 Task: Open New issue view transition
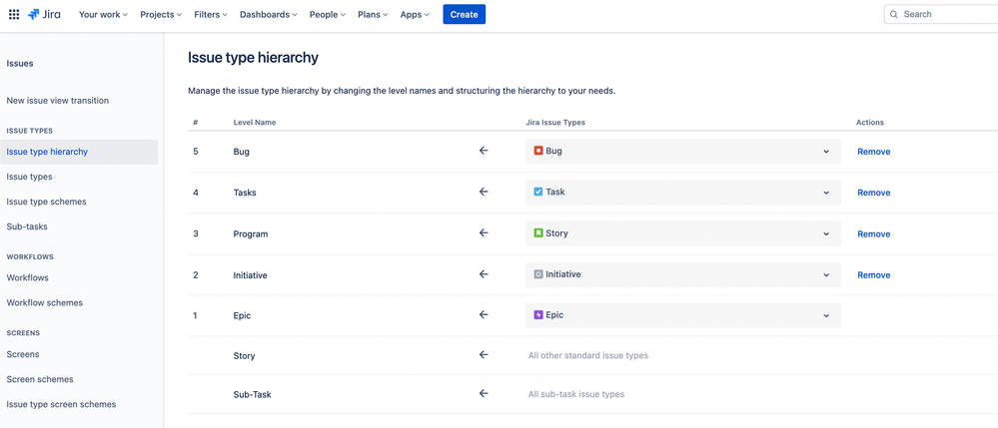click(57, 101)
